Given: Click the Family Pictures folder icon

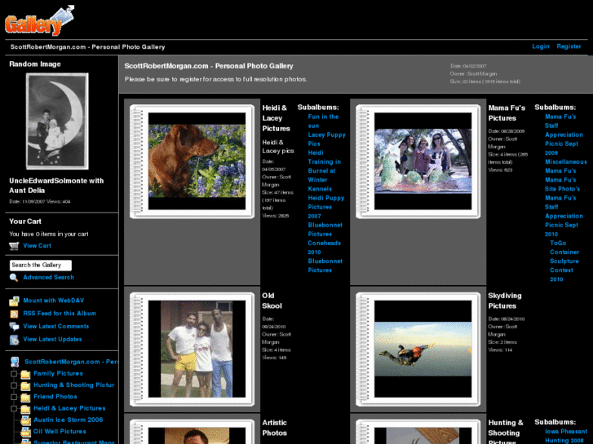Looking at the screenshot, I should (x=26, y=374).
